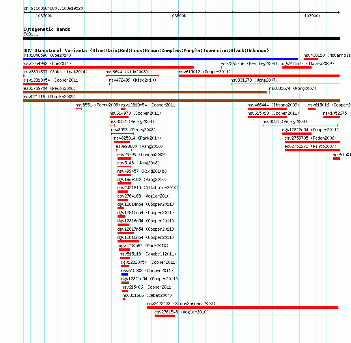The width and height of the screenshot is (351, 343).
Task: Open nsv831673 (Wong2007) variant label
Action: tap(254, 80)
